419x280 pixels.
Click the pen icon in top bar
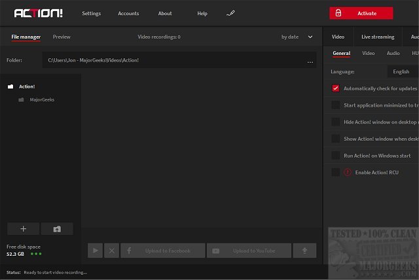point(230,13)
